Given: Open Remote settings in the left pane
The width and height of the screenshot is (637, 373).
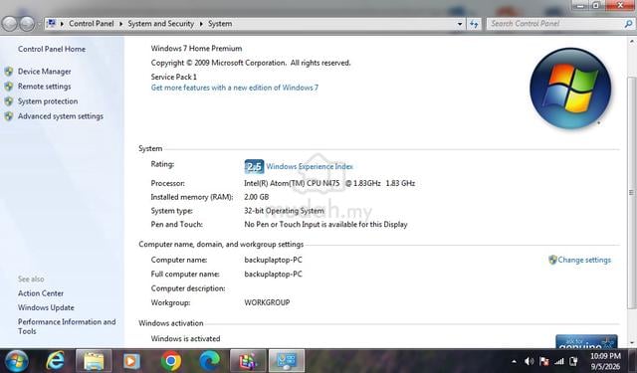Looking at the screenshot, I should tap(44, 87).
